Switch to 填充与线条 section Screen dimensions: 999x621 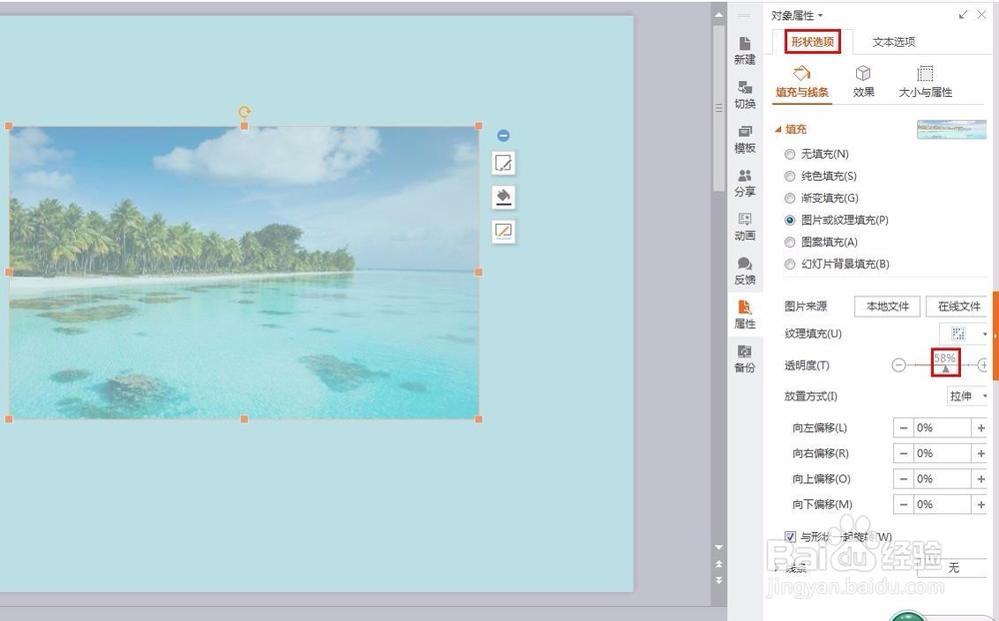click(x=802, y=82)
